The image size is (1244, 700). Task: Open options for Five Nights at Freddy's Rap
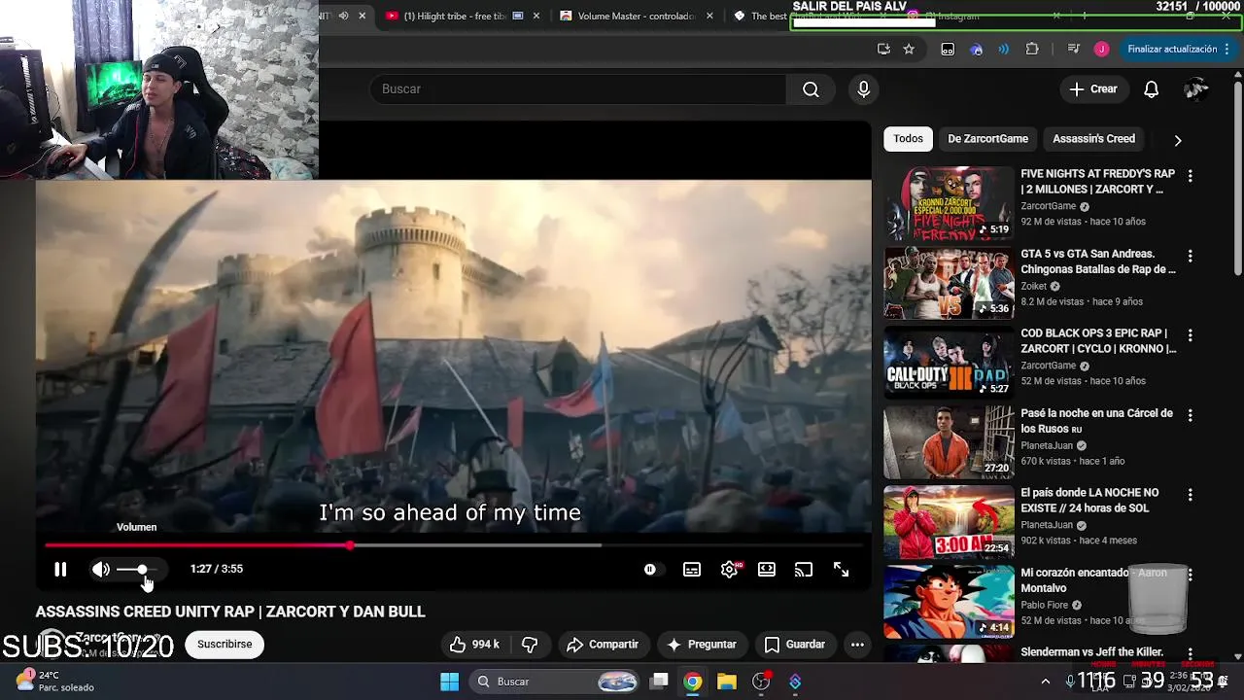click(1190, 176)
